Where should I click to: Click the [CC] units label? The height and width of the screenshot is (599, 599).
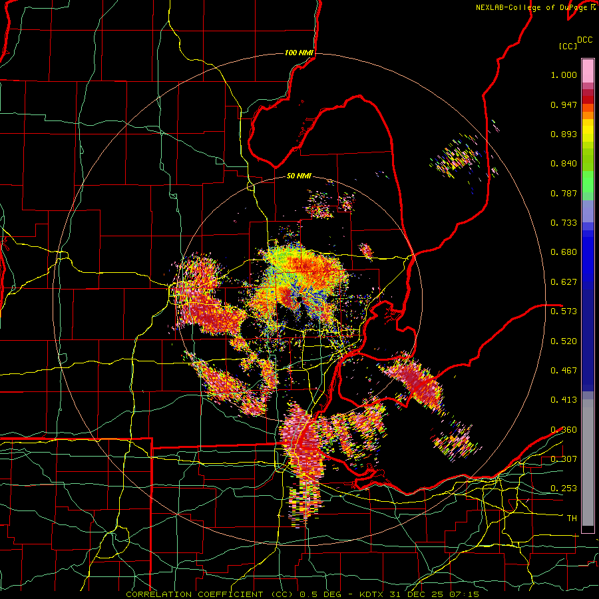tap(568, 46)
